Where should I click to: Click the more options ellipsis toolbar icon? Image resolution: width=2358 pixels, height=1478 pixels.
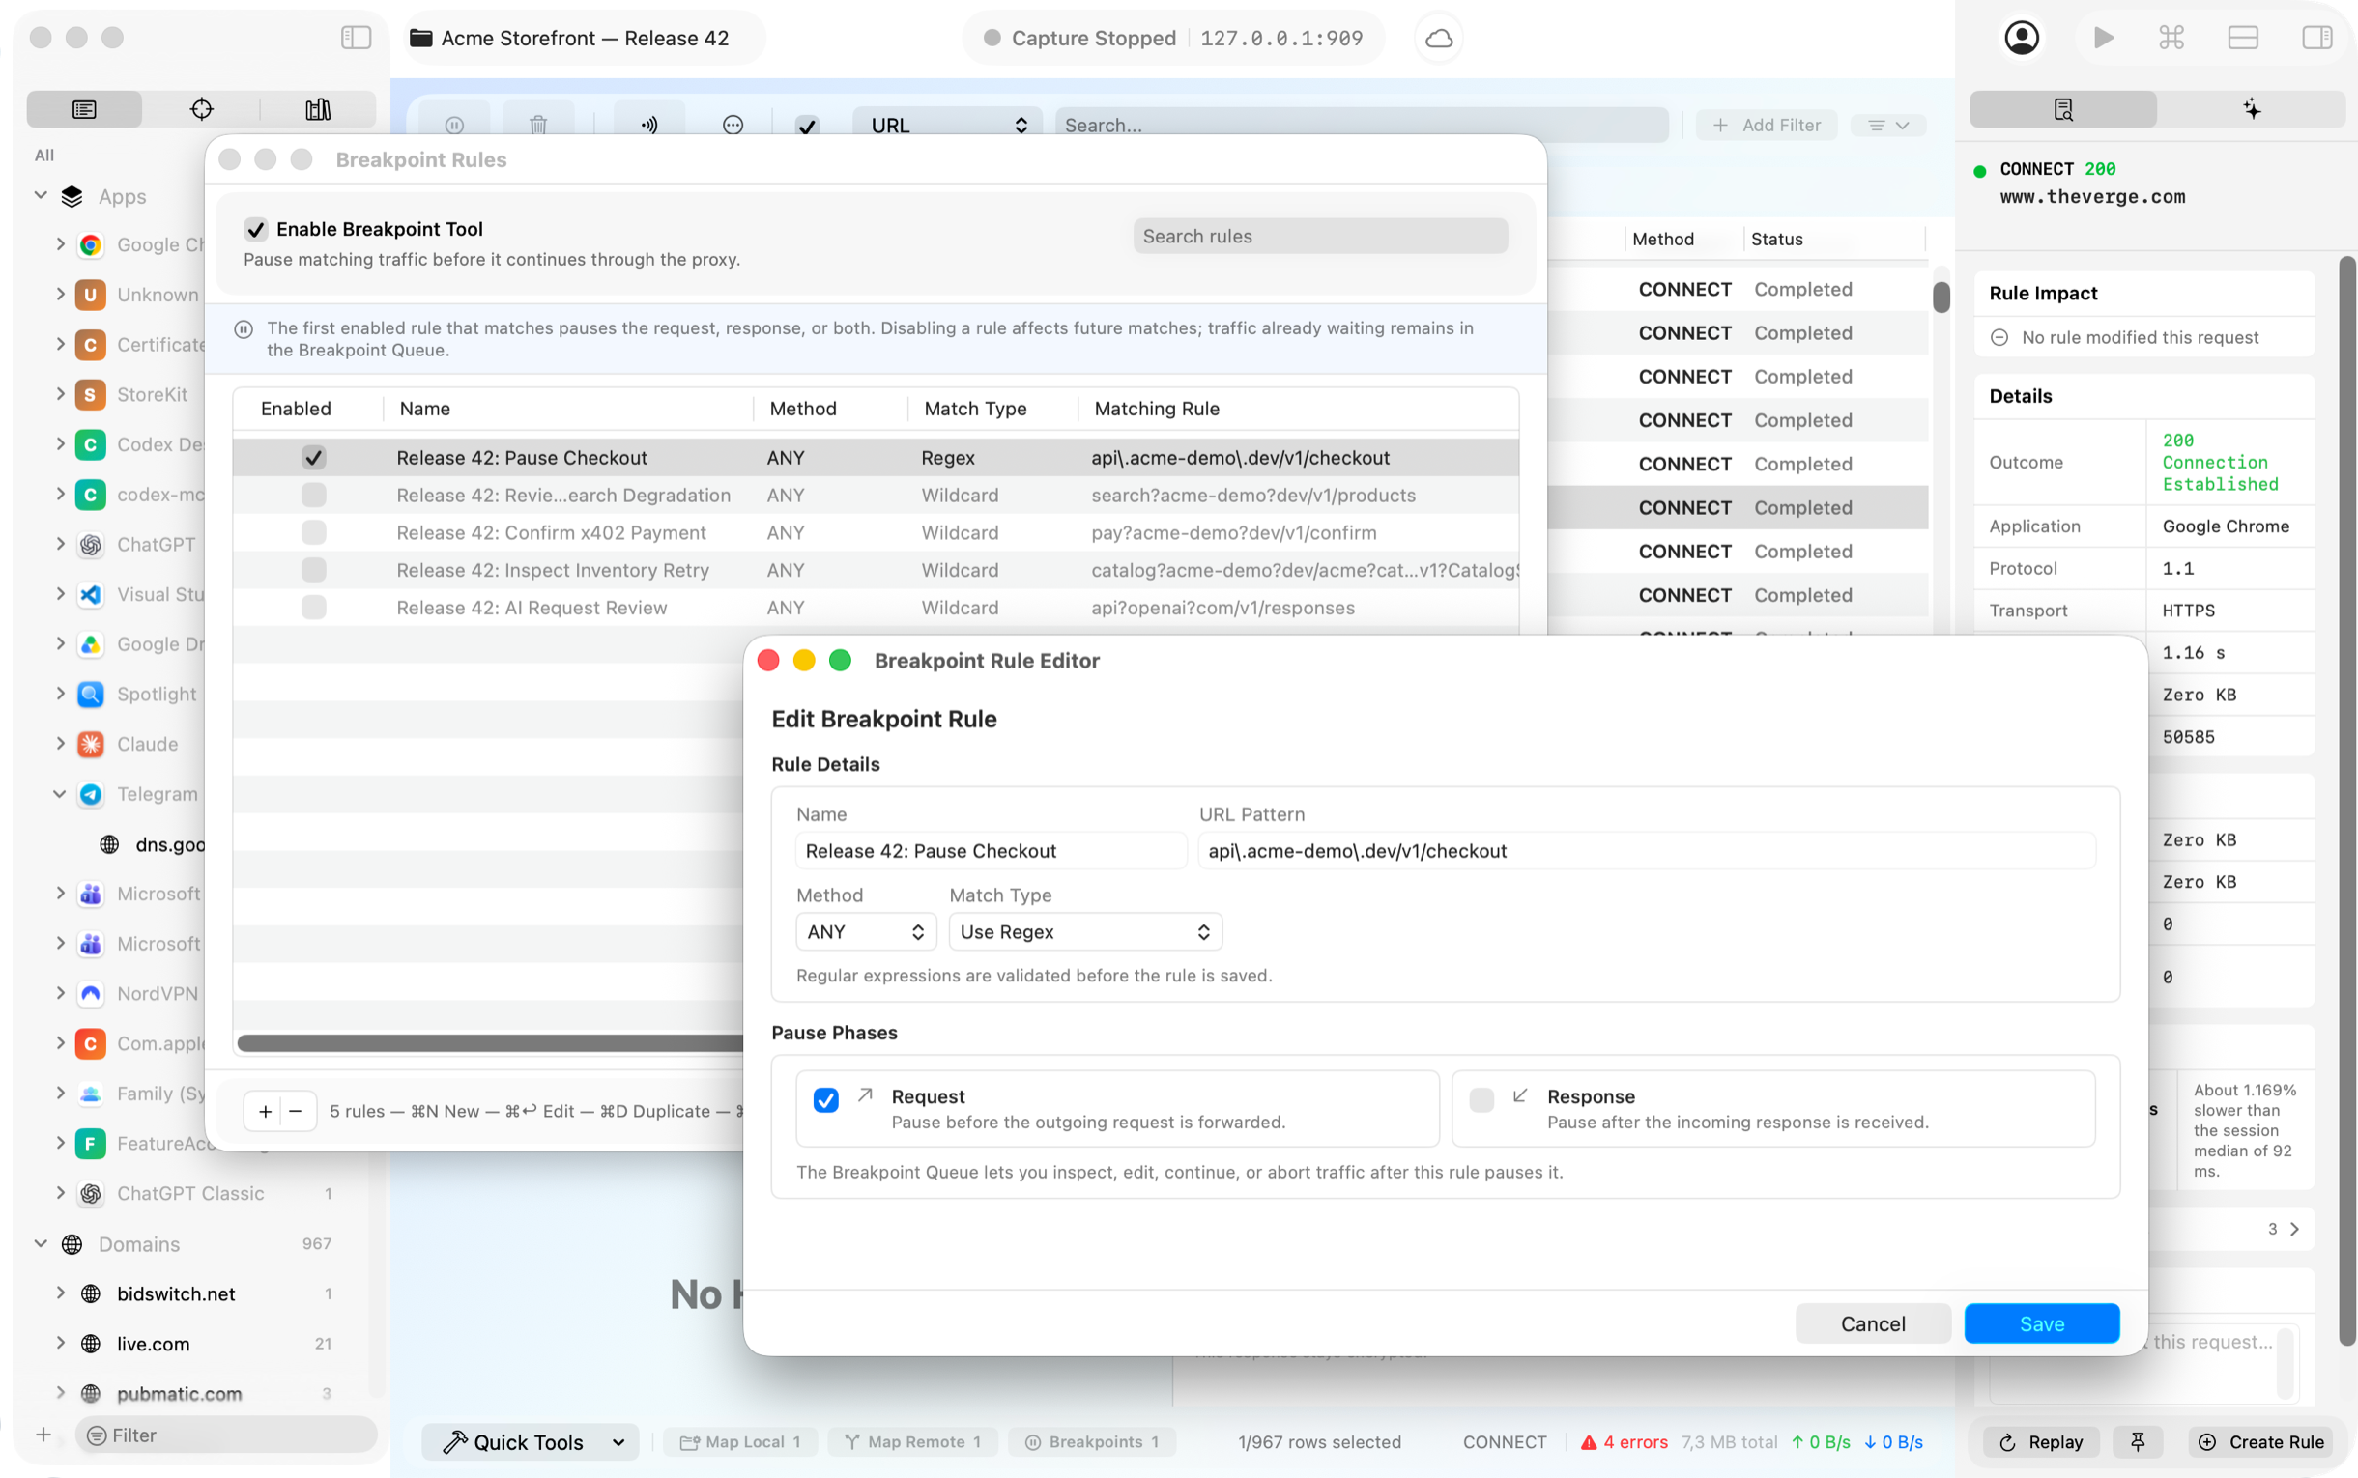point(733,126)
